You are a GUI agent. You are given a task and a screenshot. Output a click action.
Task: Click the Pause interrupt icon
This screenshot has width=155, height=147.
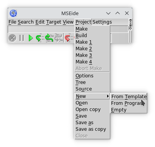click(22, 38)
